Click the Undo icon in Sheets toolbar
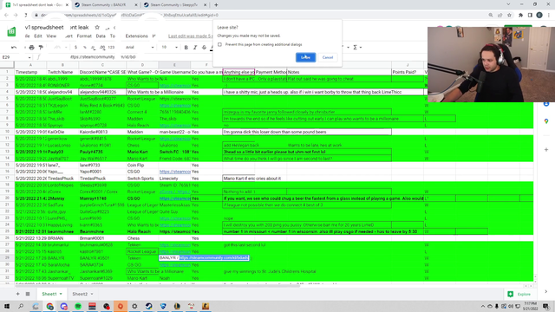Screen dimensions: 555x312 pyautogui.click(x=14, y=47)
